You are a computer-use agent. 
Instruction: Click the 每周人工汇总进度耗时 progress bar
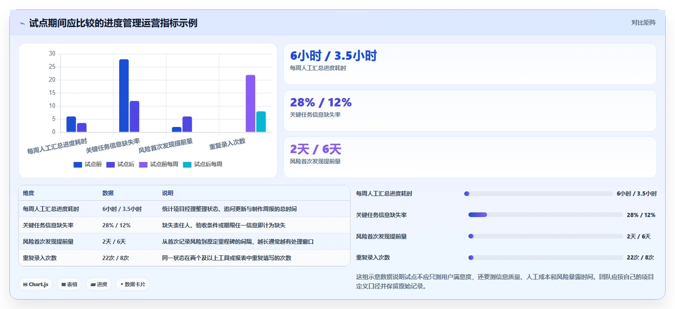point(538,194)
